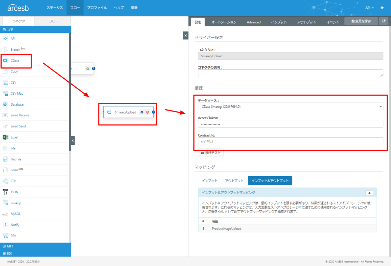
Task: Open the API user menu dropdown
Action: click(369, 7)
